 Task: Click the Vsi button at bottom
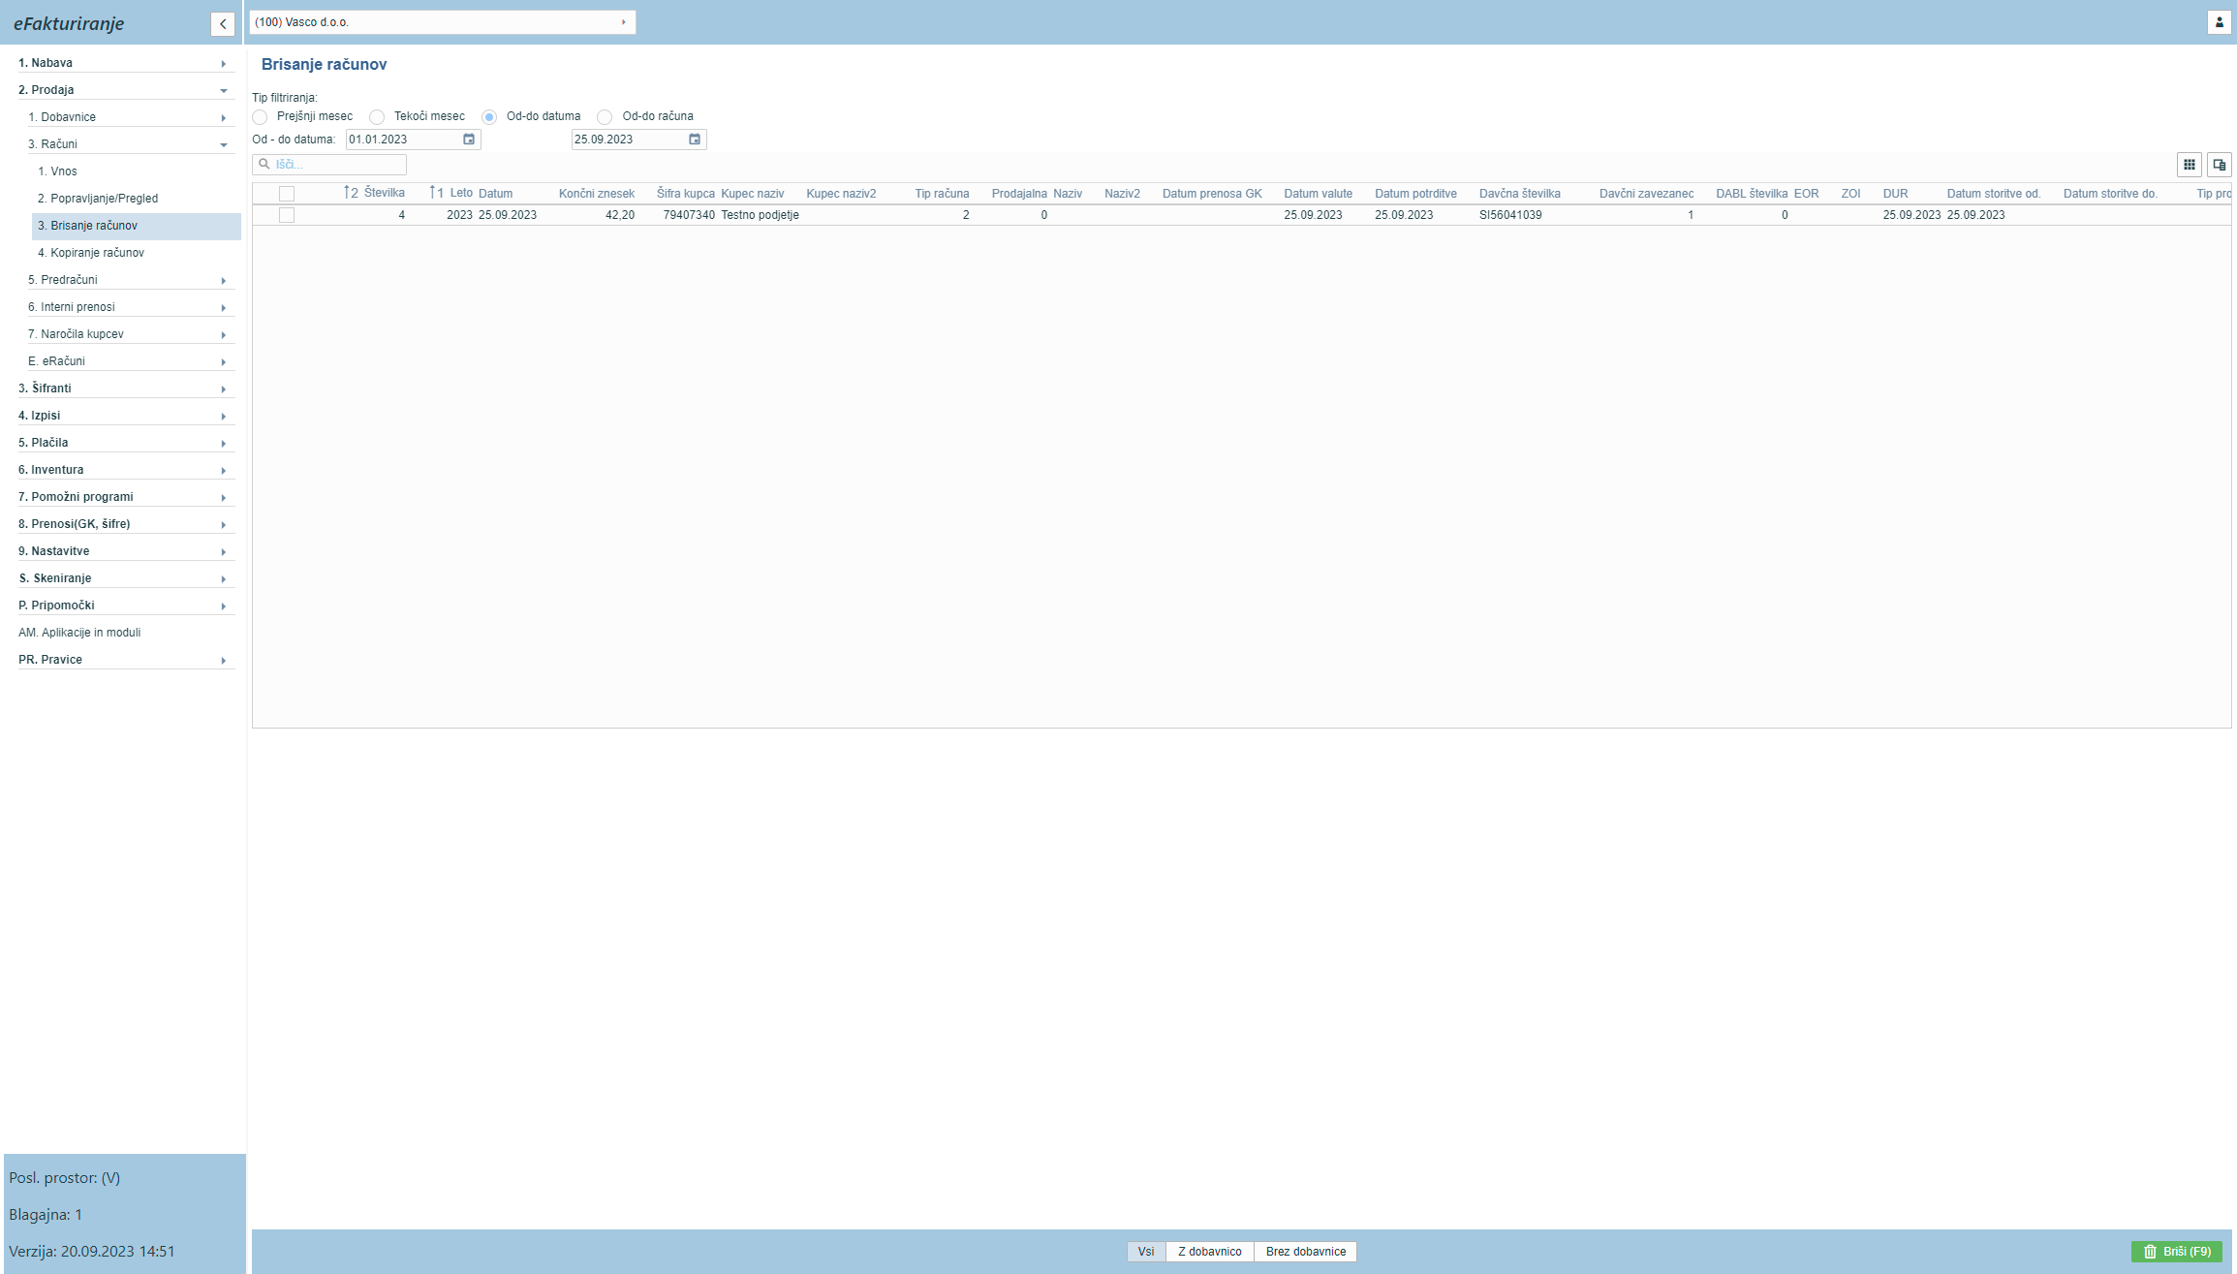tap(1144, 1251)
